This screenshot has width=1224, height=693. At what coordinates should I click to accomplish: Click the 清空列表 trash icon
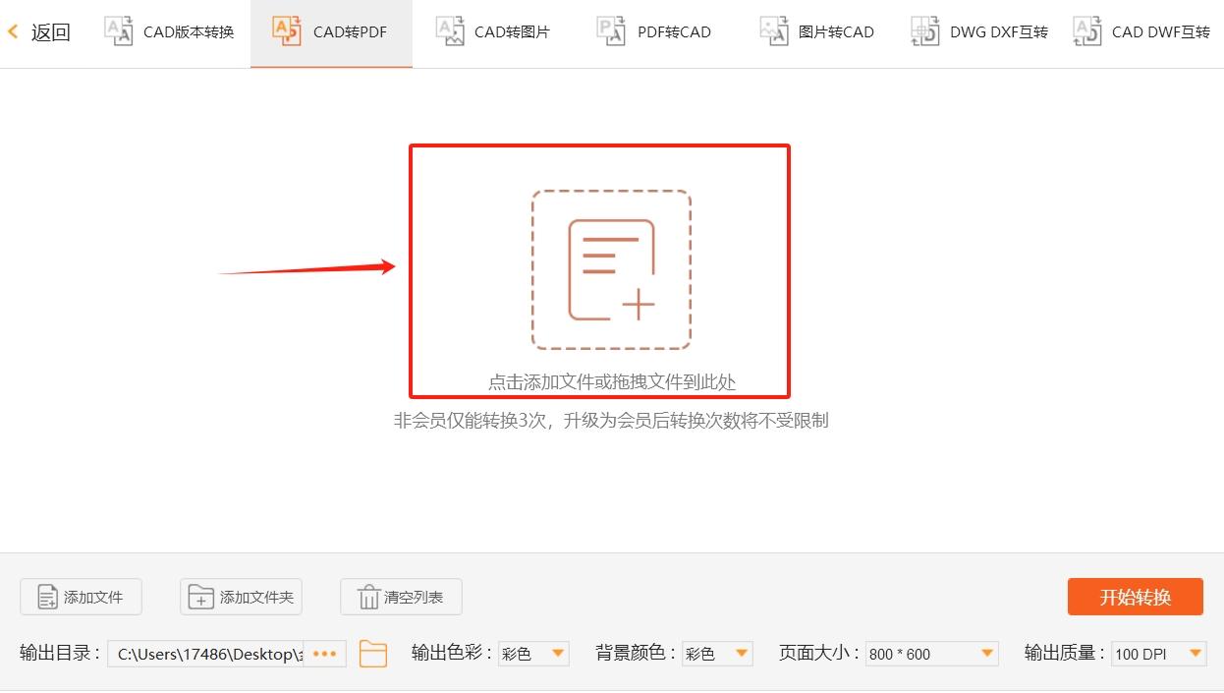(369, 596)
